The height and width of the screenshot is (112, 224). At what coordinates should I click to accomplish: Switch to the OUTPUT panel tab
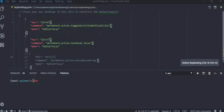33,73
